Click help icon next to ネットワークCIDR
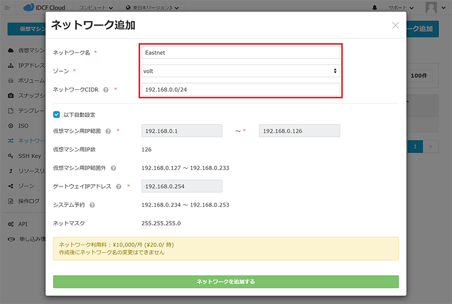 pyautogui.click(x=106, y=90)
